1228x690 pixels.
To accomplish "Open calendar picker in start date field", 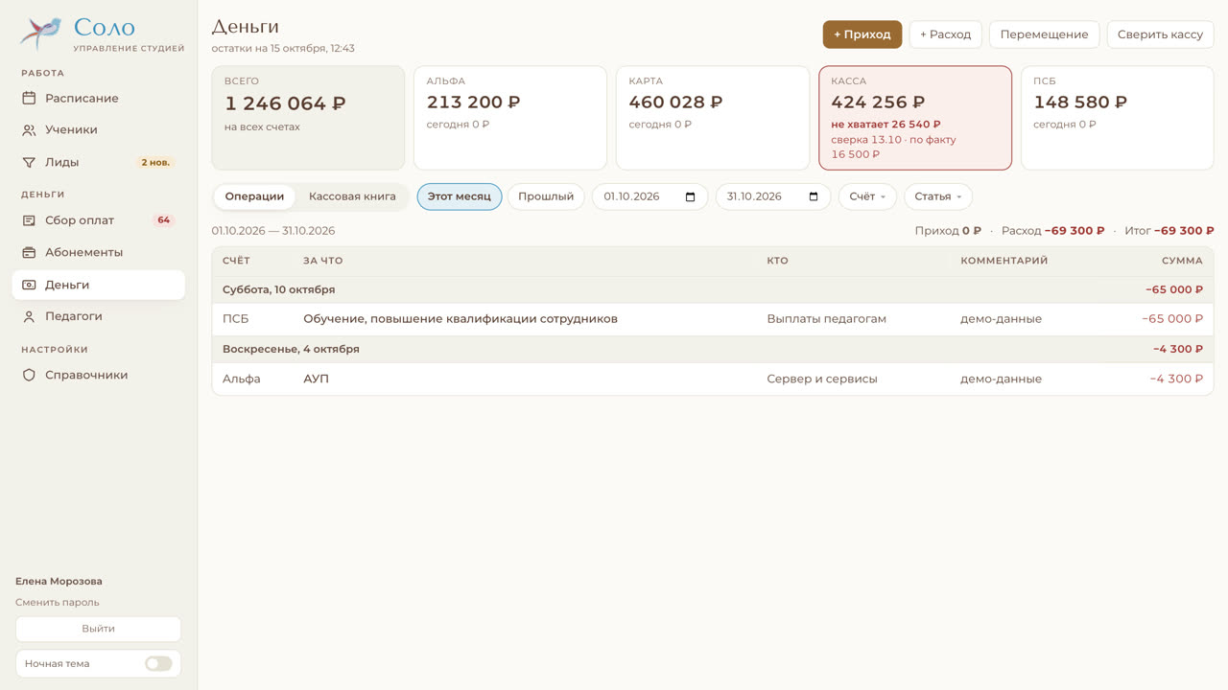I will [x=691, y=196].
